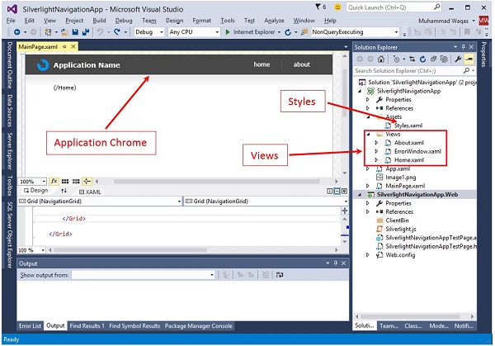This screenshot has height=346, width=495.
Task: Open the Debug configuration dropdown
Action: coord(149,32)
